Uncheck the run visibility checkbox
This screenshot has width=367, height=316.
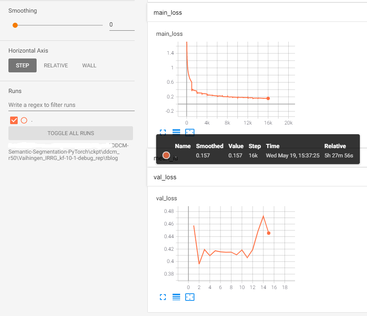click(14, 120)
